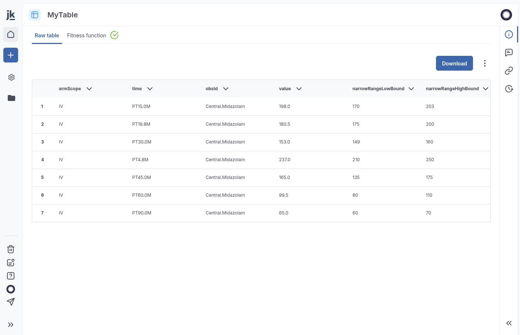Open the narrowRangeLowBound column dropdown
520x335 pixels.
click(411, 89)
